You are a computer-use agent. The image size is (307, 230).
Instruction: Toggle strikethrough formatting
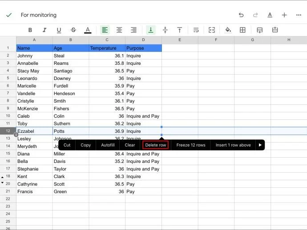pyautogui.click(x=73, y=30)
